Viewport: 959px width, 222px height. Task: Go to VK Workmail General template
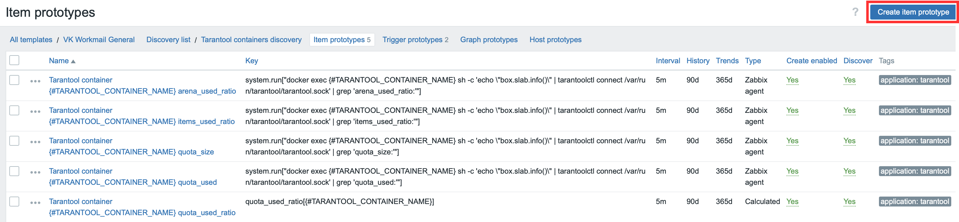(99, 40)
